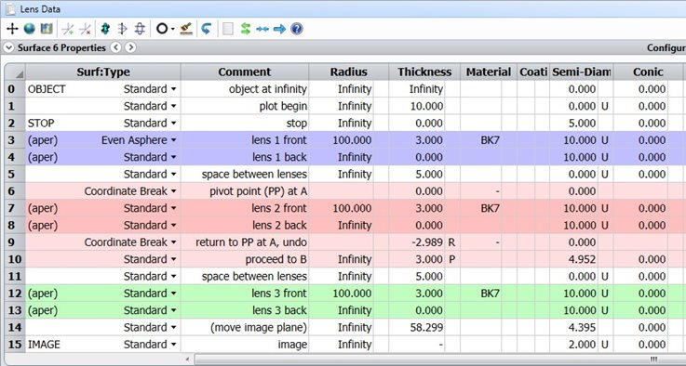The height and width of the screenshot is (366, 686).
Task: Click the Radius column header
Action: click(349, 72)
